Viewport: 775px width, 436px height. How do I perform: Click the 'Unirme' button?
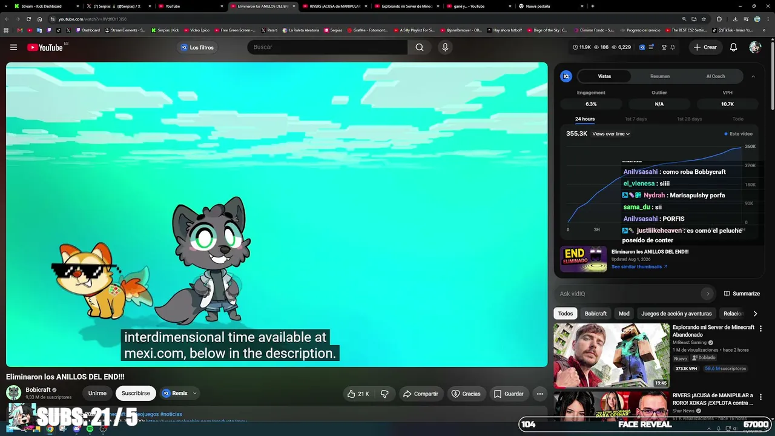point(97,394)
